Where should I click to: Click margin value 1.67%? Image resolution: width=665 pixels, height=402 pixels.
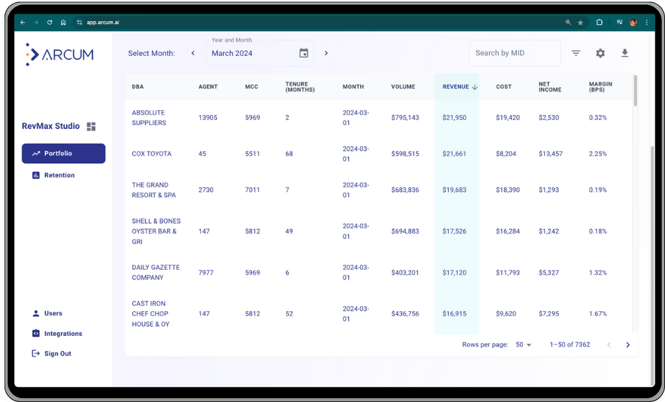(x=597, y=314)
